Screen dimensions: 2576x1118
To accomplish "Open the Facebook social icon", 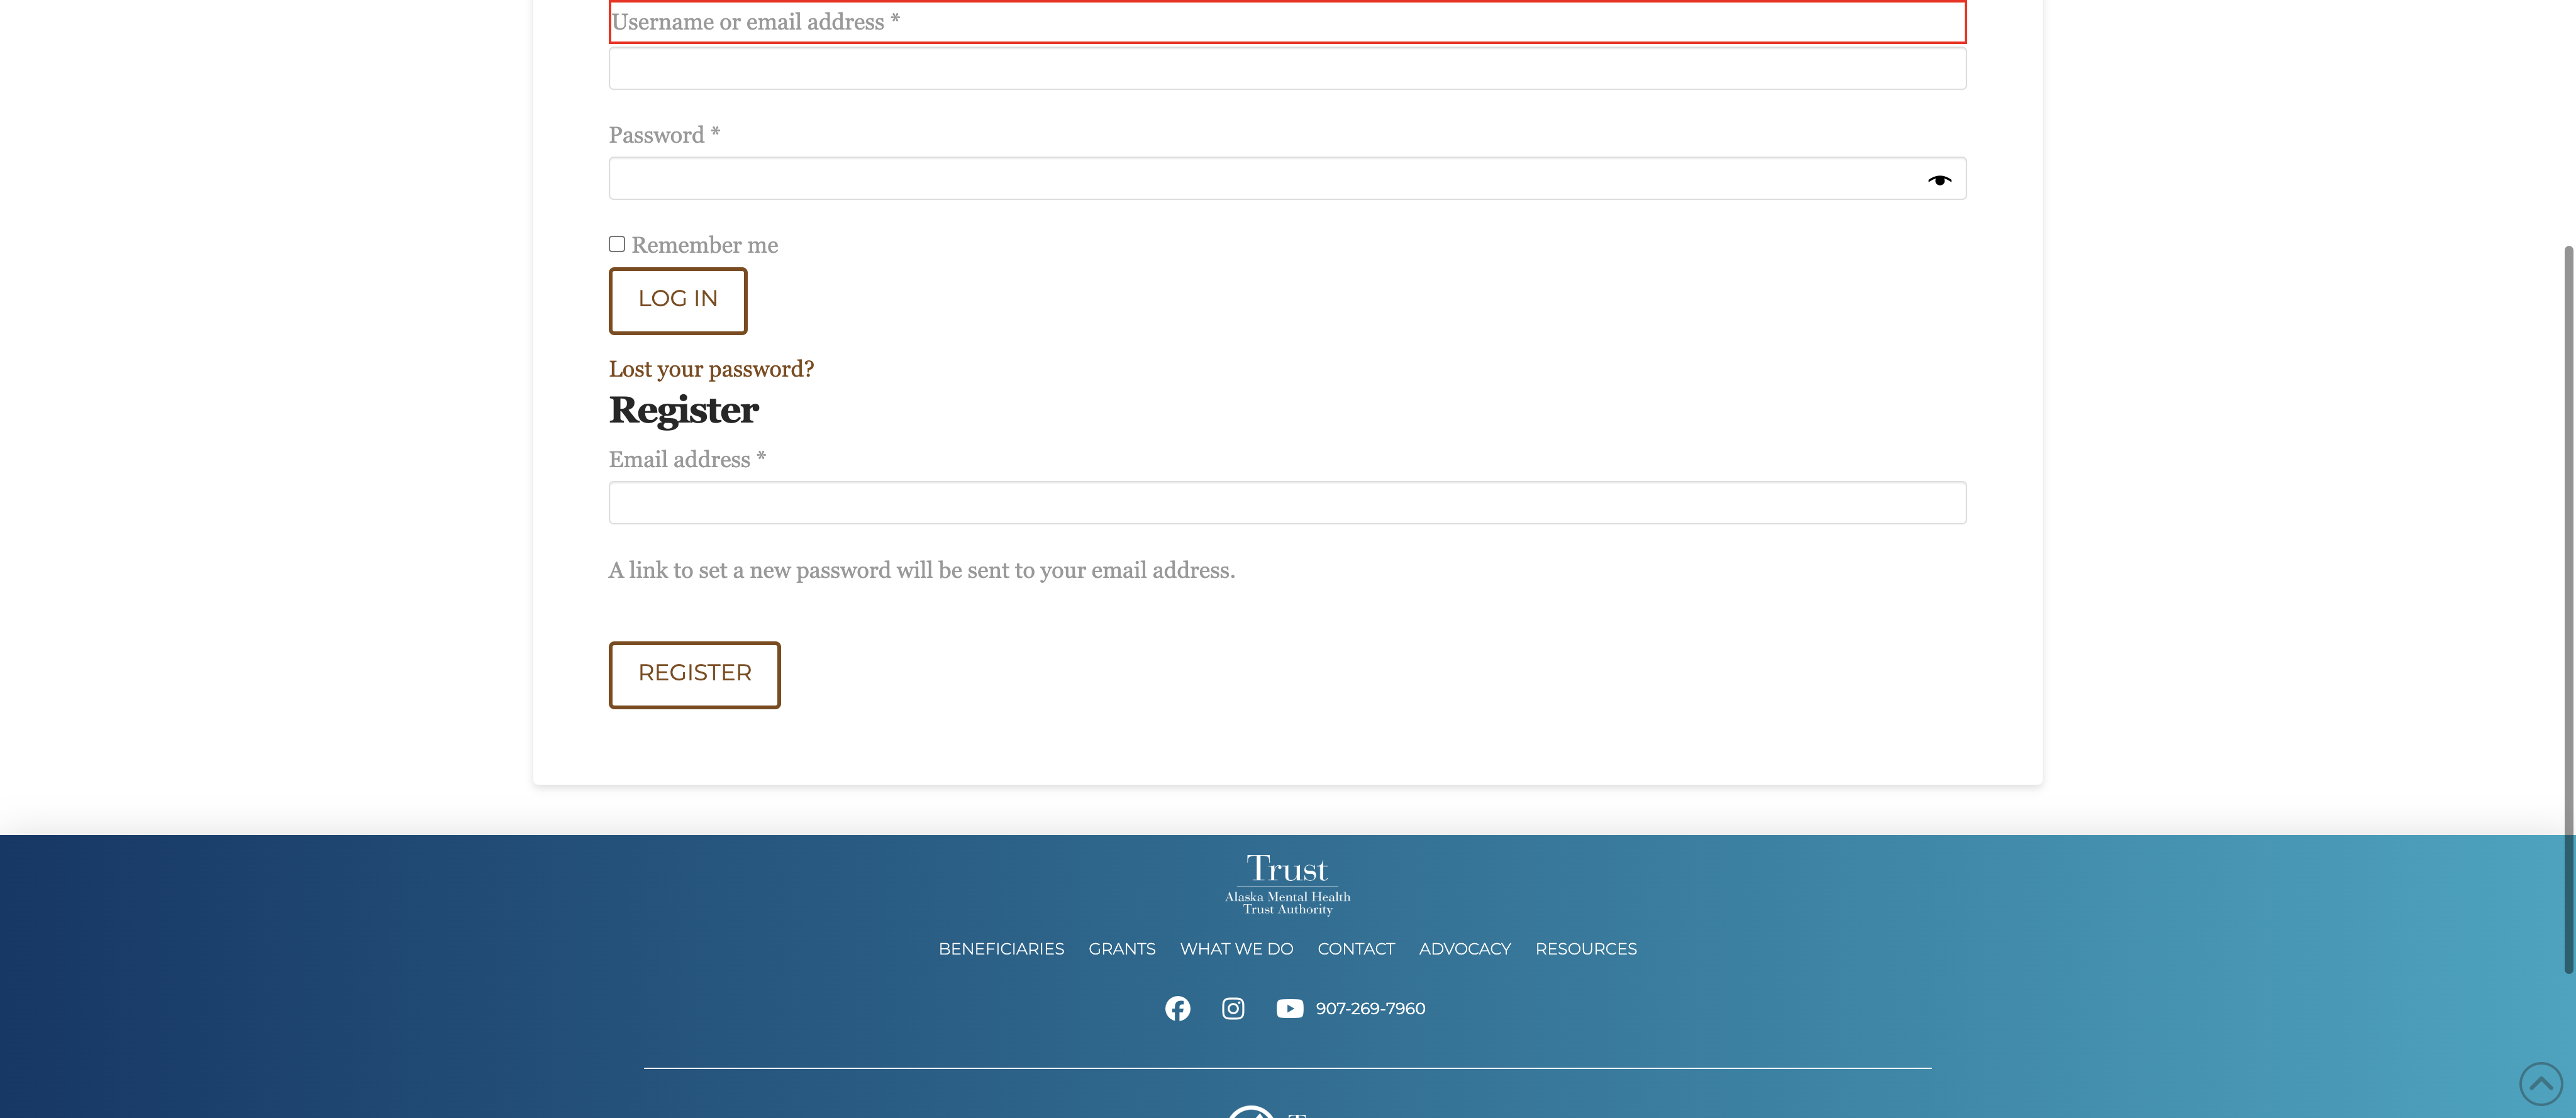I will coord(1177,1008).
